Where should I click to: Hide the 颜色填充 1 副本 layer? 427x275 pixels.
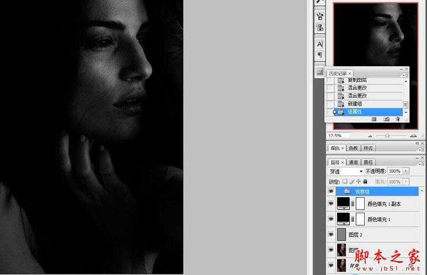331,204
